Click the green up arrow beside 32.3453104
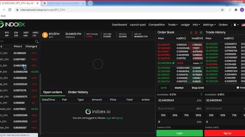 pyautogui.click(x=173, y=63)
